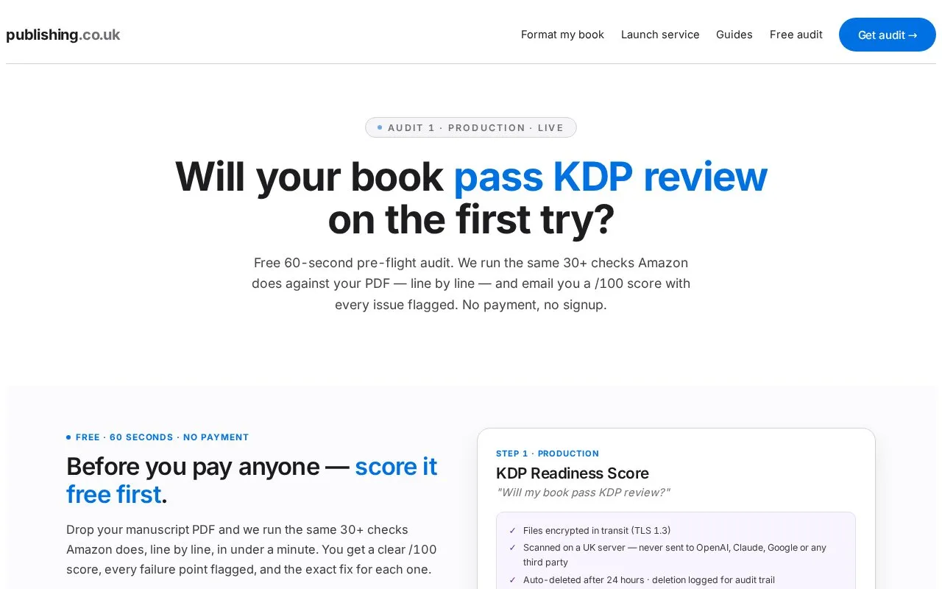Open the publishing.co.uk home logo
This screenshot has height=589, width=942.
pos(63,35)
